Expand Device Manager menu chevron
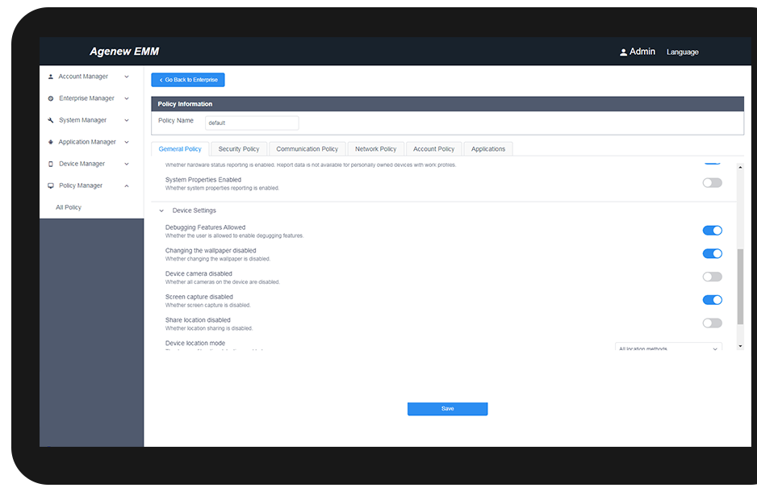Viewport: 757px width, 492px height. [127, 164]
